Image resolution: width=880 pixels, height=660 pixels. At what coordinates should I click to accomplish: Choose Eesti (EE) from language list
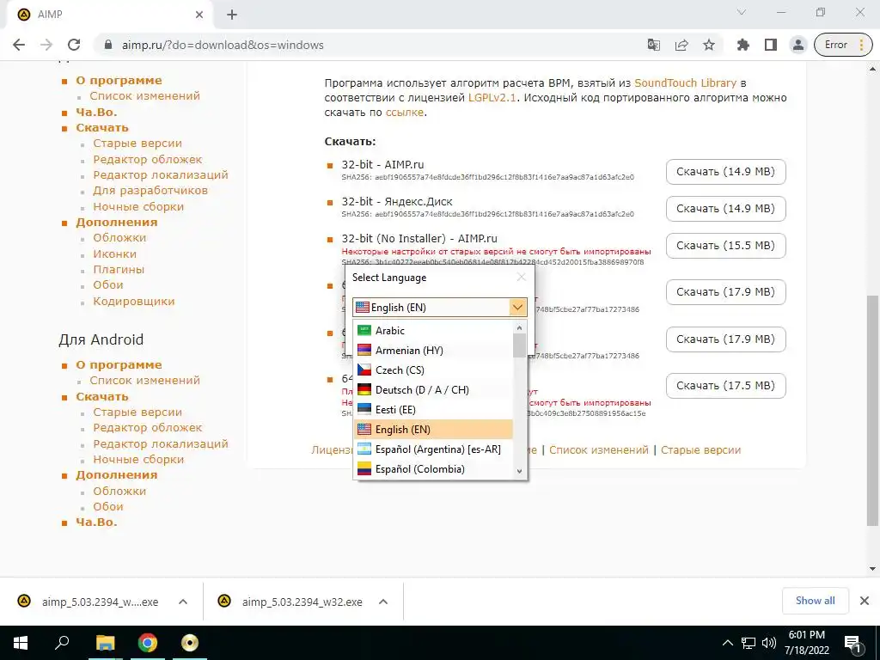(433, 409)
